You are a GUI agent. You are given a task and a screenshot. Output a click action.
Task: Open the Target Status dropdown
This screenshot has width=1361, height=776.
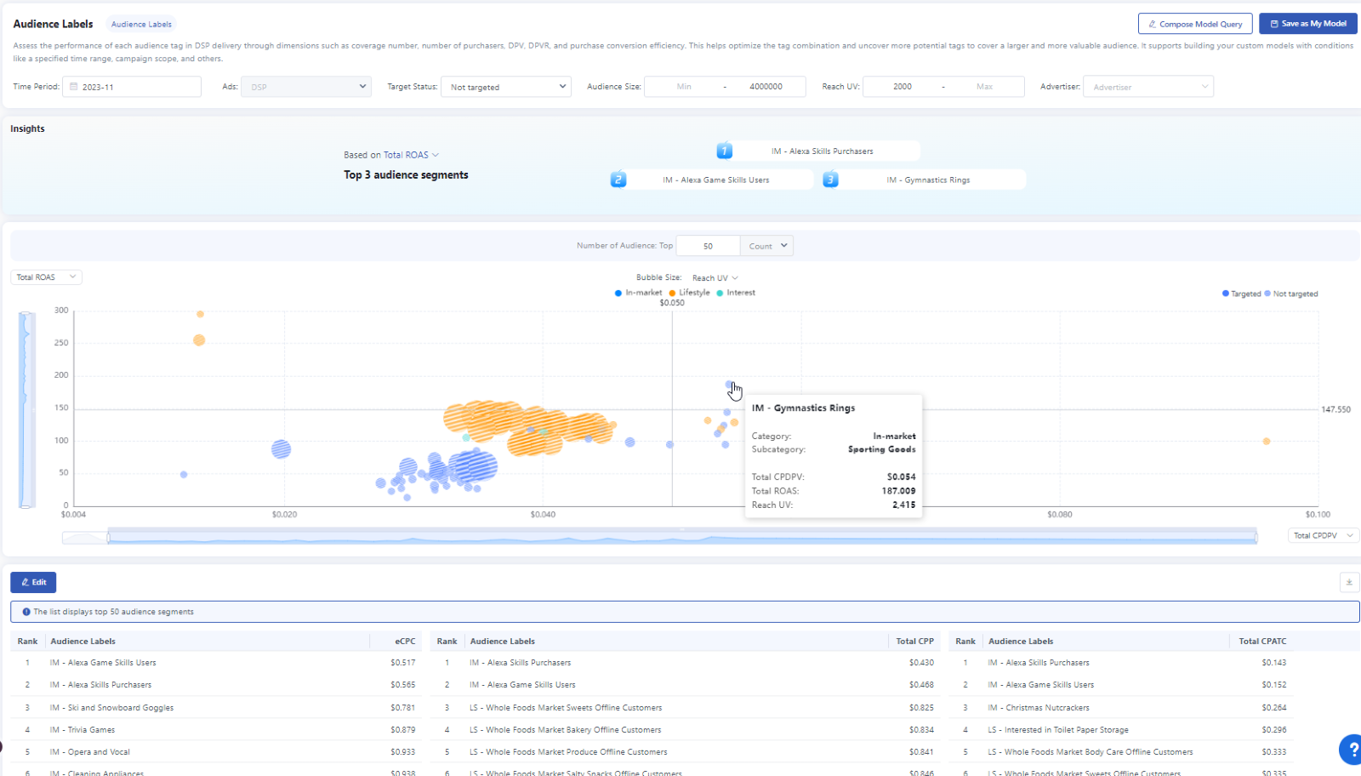[x=505, y=87]
